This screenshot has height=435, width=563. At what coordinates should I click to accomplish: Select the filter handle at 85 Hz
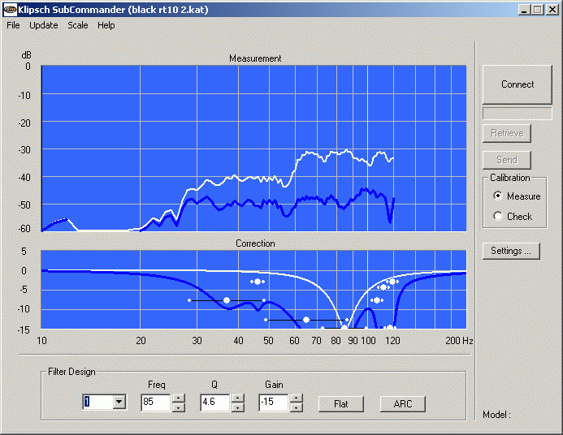344,327
